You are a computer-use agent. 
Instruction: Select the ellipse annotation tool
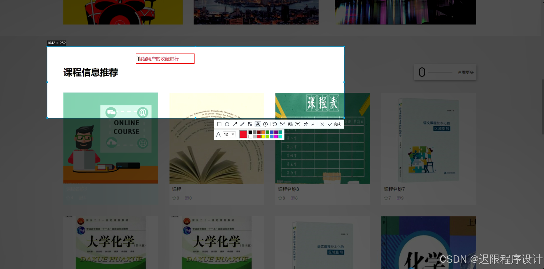point(227,124)
